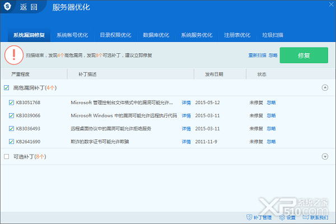
Task: Select the KB3036493 patch name
Action: [x=28, y=129]
